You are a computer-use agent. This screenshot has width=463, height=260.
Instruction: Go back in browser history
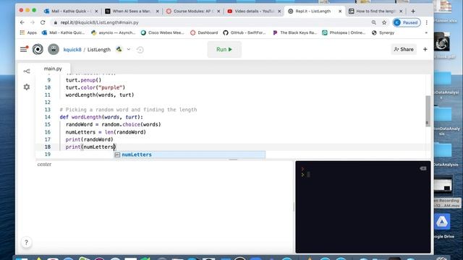pos(22,22)
